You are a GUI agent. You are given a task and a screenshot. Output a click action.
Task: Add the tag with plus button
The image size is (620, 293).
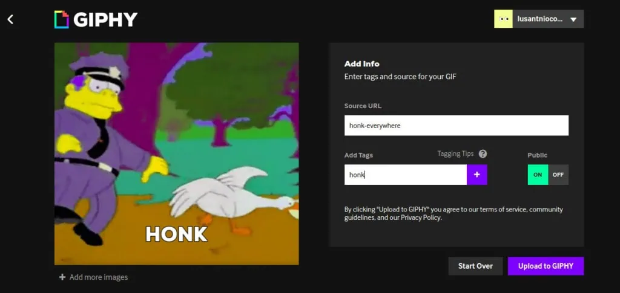tap(477, 175)
